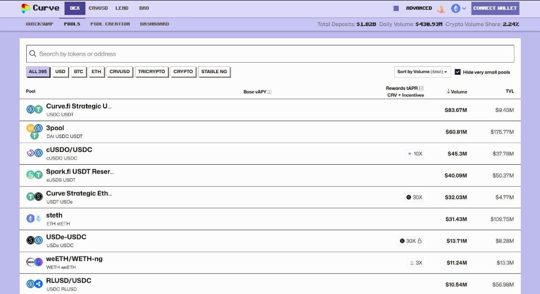
Task: Click the Curve.fi Strategic USDC USDT token icons
Action: point(34,110)
